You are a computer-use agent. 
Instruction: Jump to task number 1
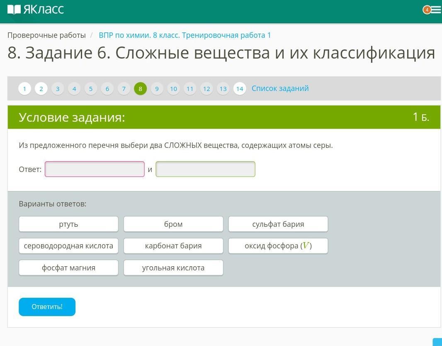24,88
